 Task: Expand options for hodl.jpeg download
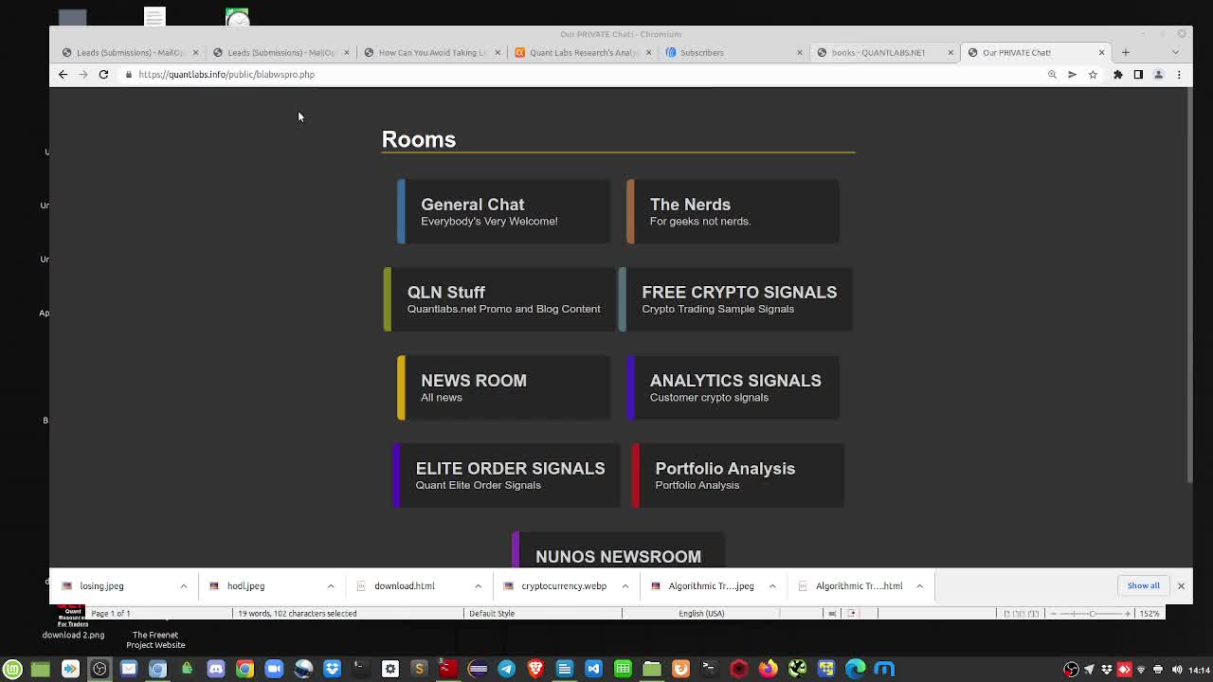click(331, 585)
